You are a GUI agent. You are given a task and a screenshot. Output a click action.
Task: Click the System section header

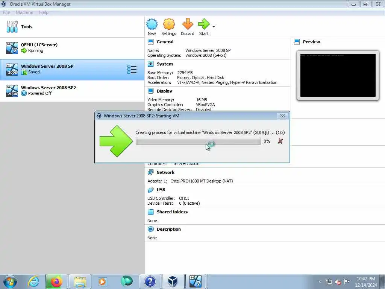(x=165, y=64)
